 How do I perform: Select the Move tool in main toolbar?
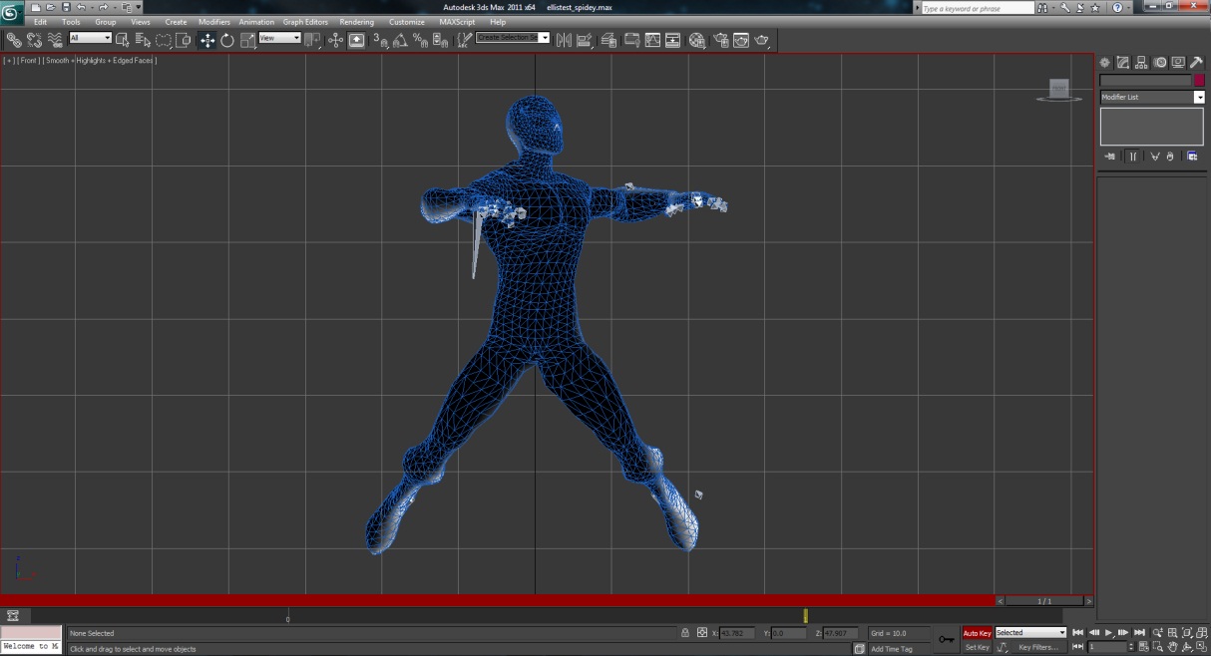(206, 40)
